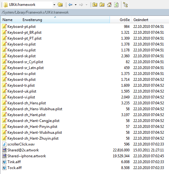This screenshot has width=169, height=174.
Task: Select file Keyboard-tr.plist
Action: [x=21, y=85]
